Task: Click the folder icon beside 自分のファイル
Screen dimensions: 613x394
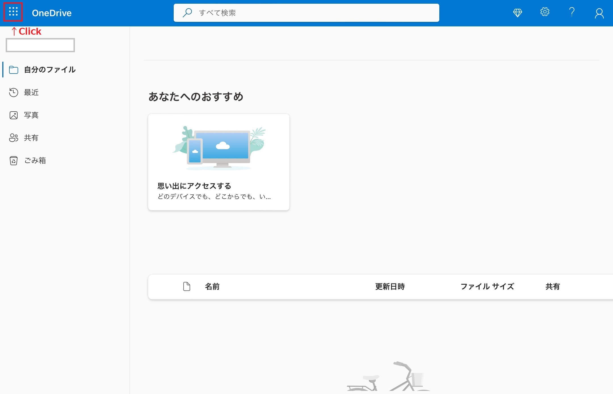Action: click(x=13, y=70)
